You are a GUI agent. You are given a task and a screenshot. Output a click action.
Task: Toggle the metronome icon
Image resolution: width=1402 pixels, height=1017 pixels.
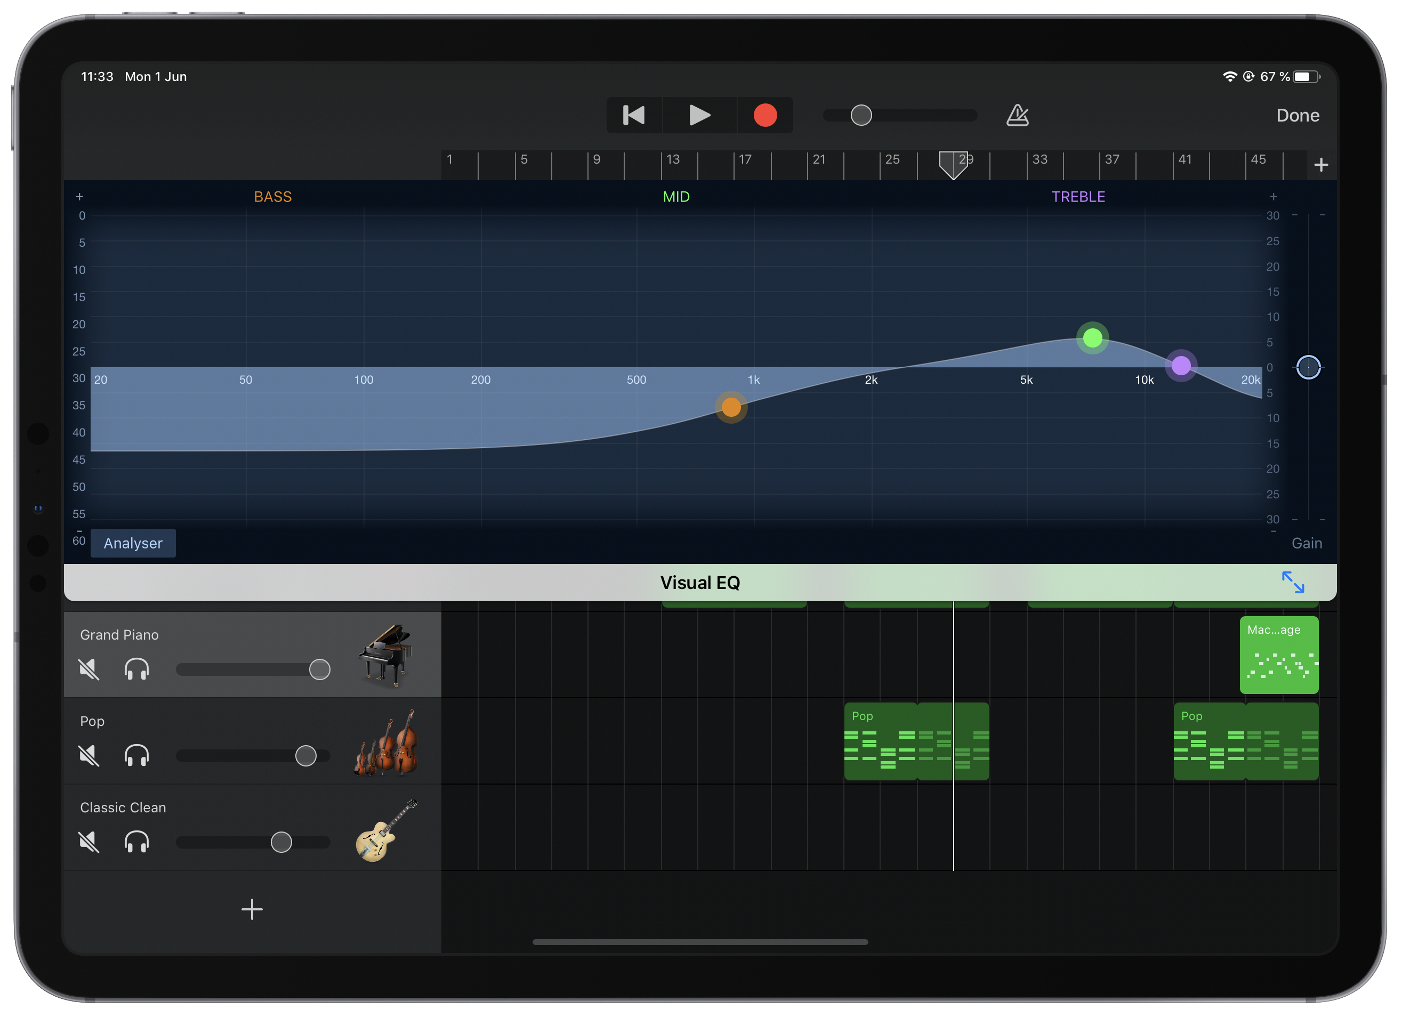click(1017, 116)
